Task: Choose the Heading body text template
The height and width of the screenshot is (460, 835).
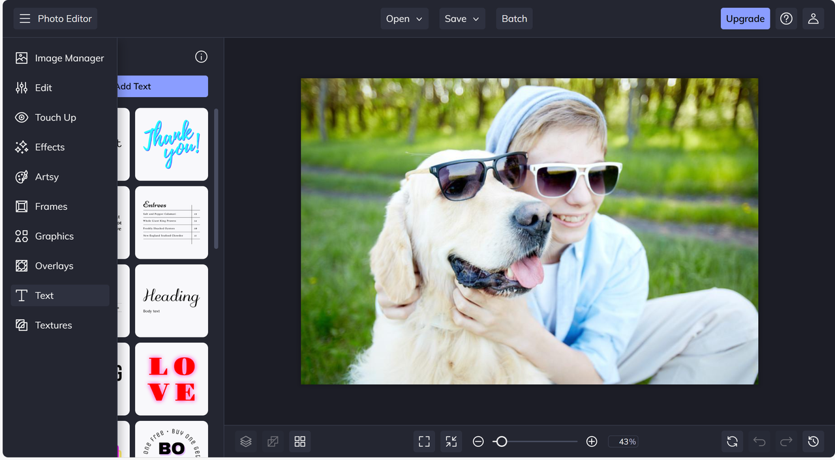Action: (172, 300)
